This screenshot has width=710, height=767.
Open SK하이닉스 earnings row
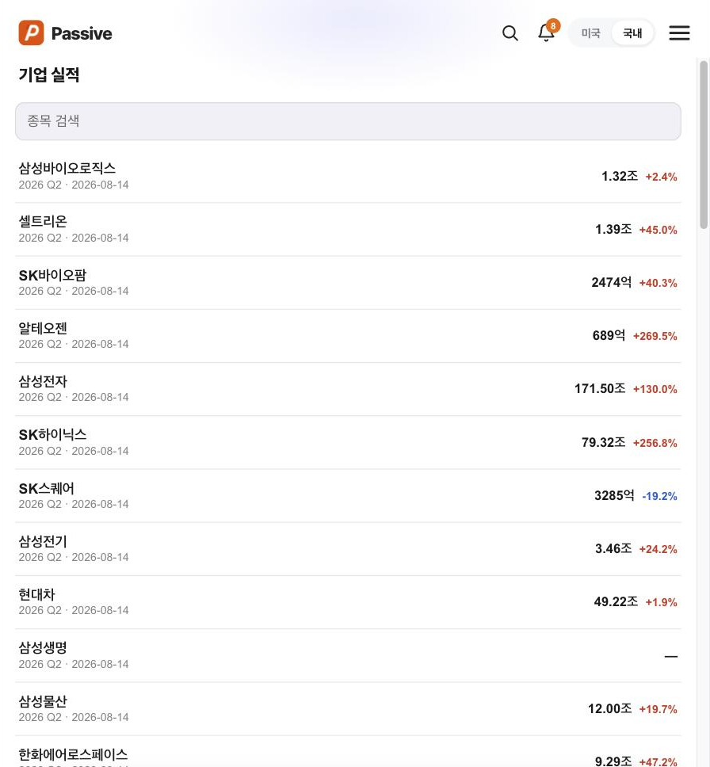(x=348, y=443)
